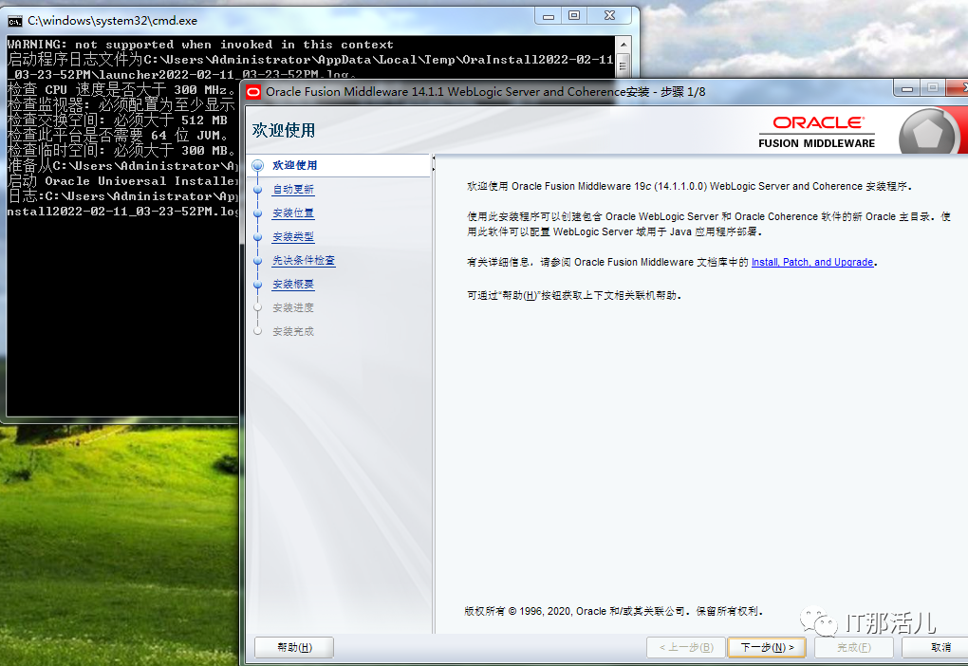
Task: Click the cmd.exe icon in console title bar
Action: pyautogui.click(x=15, y=22)
